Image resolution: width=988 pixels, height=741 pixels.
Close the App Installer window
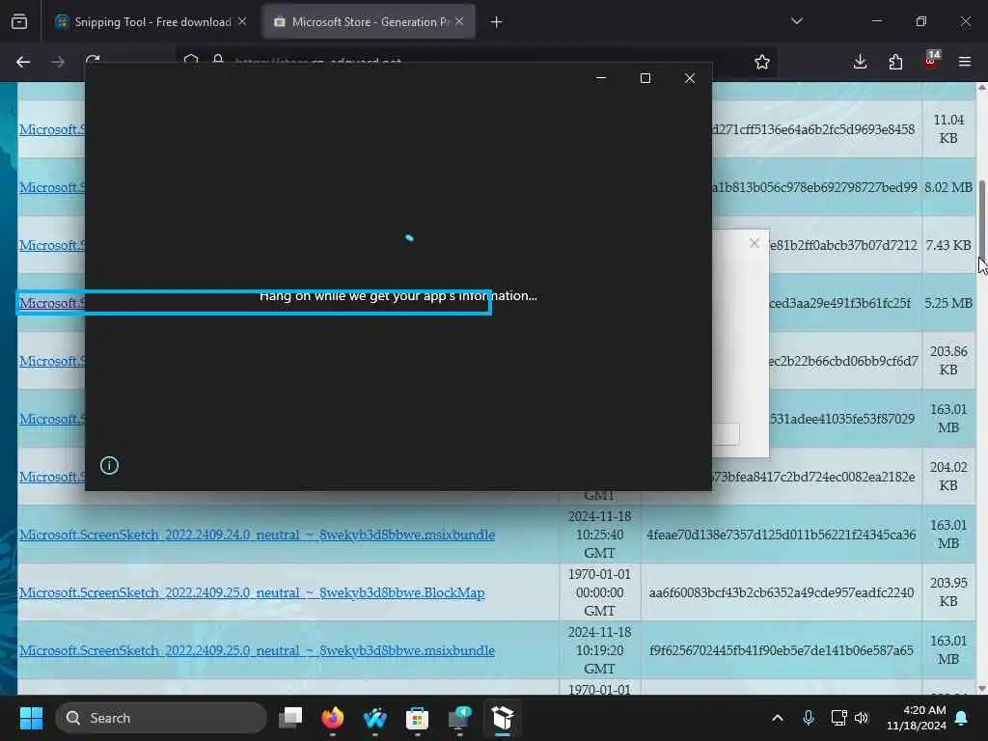click(x=690, y=78)
